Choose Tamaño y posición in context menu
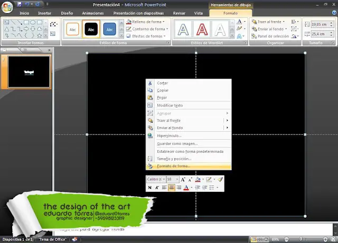 click(x=189, y=159)
